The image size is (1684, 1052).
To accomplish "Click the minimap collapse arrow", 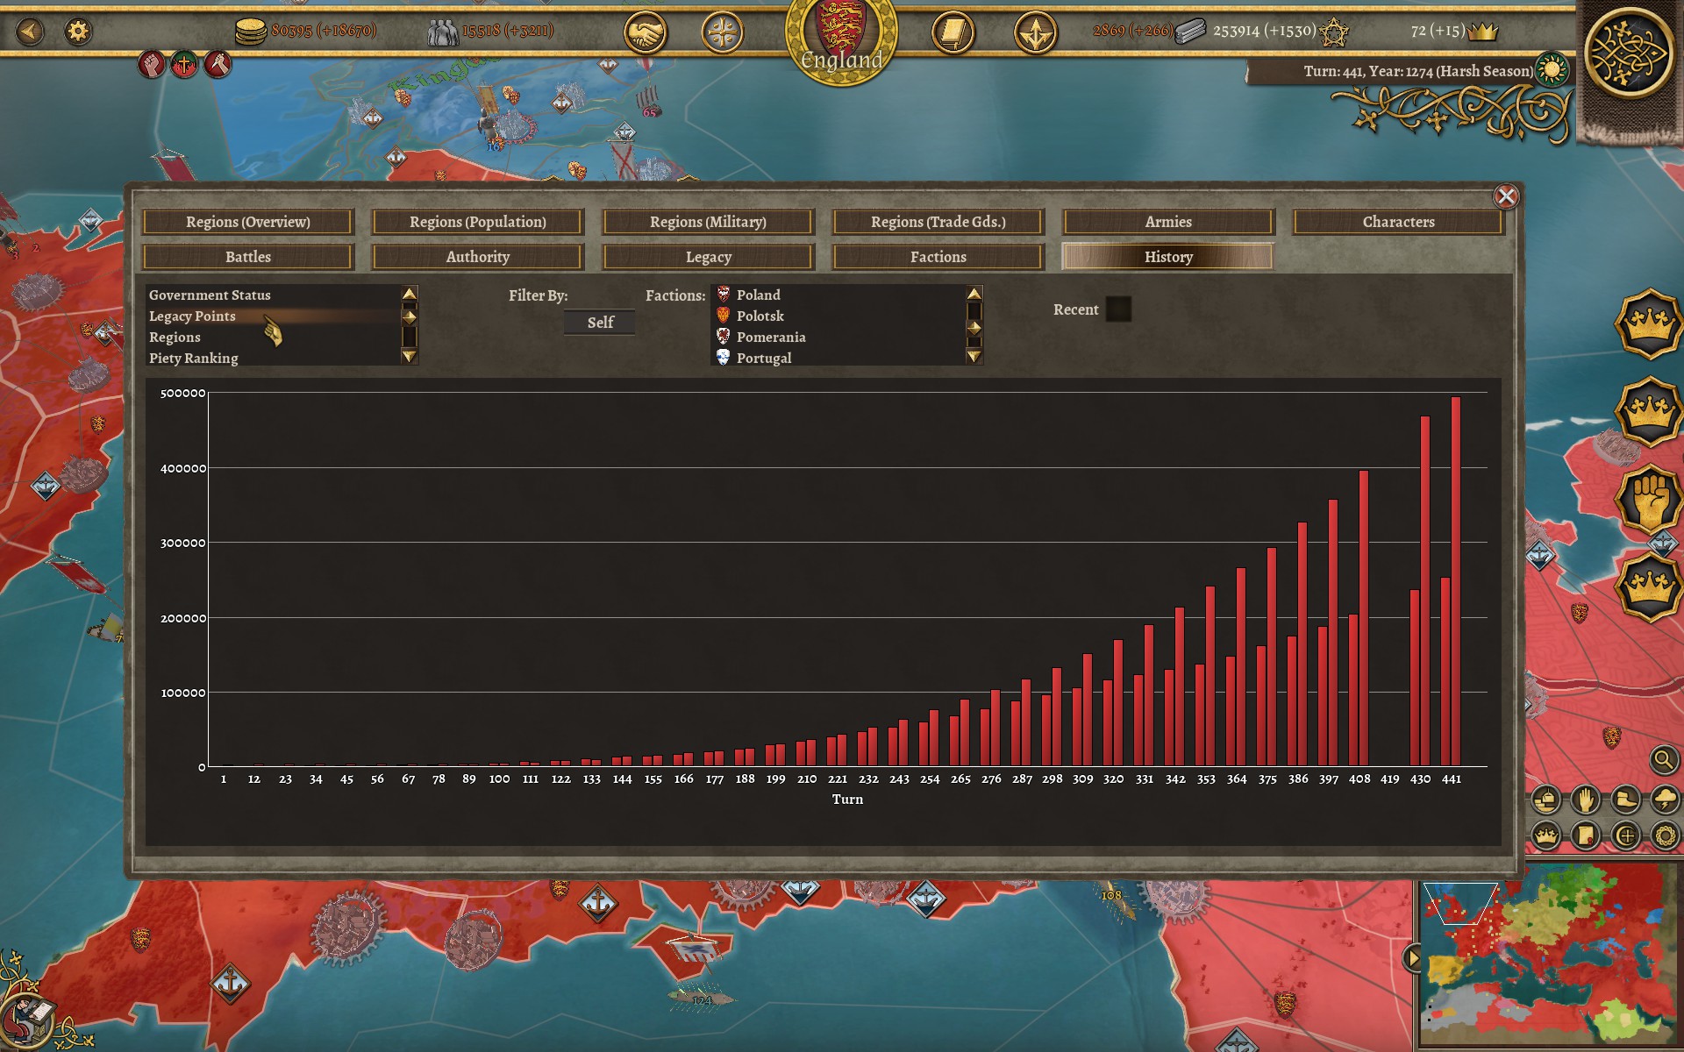I will click(1412, 957).
